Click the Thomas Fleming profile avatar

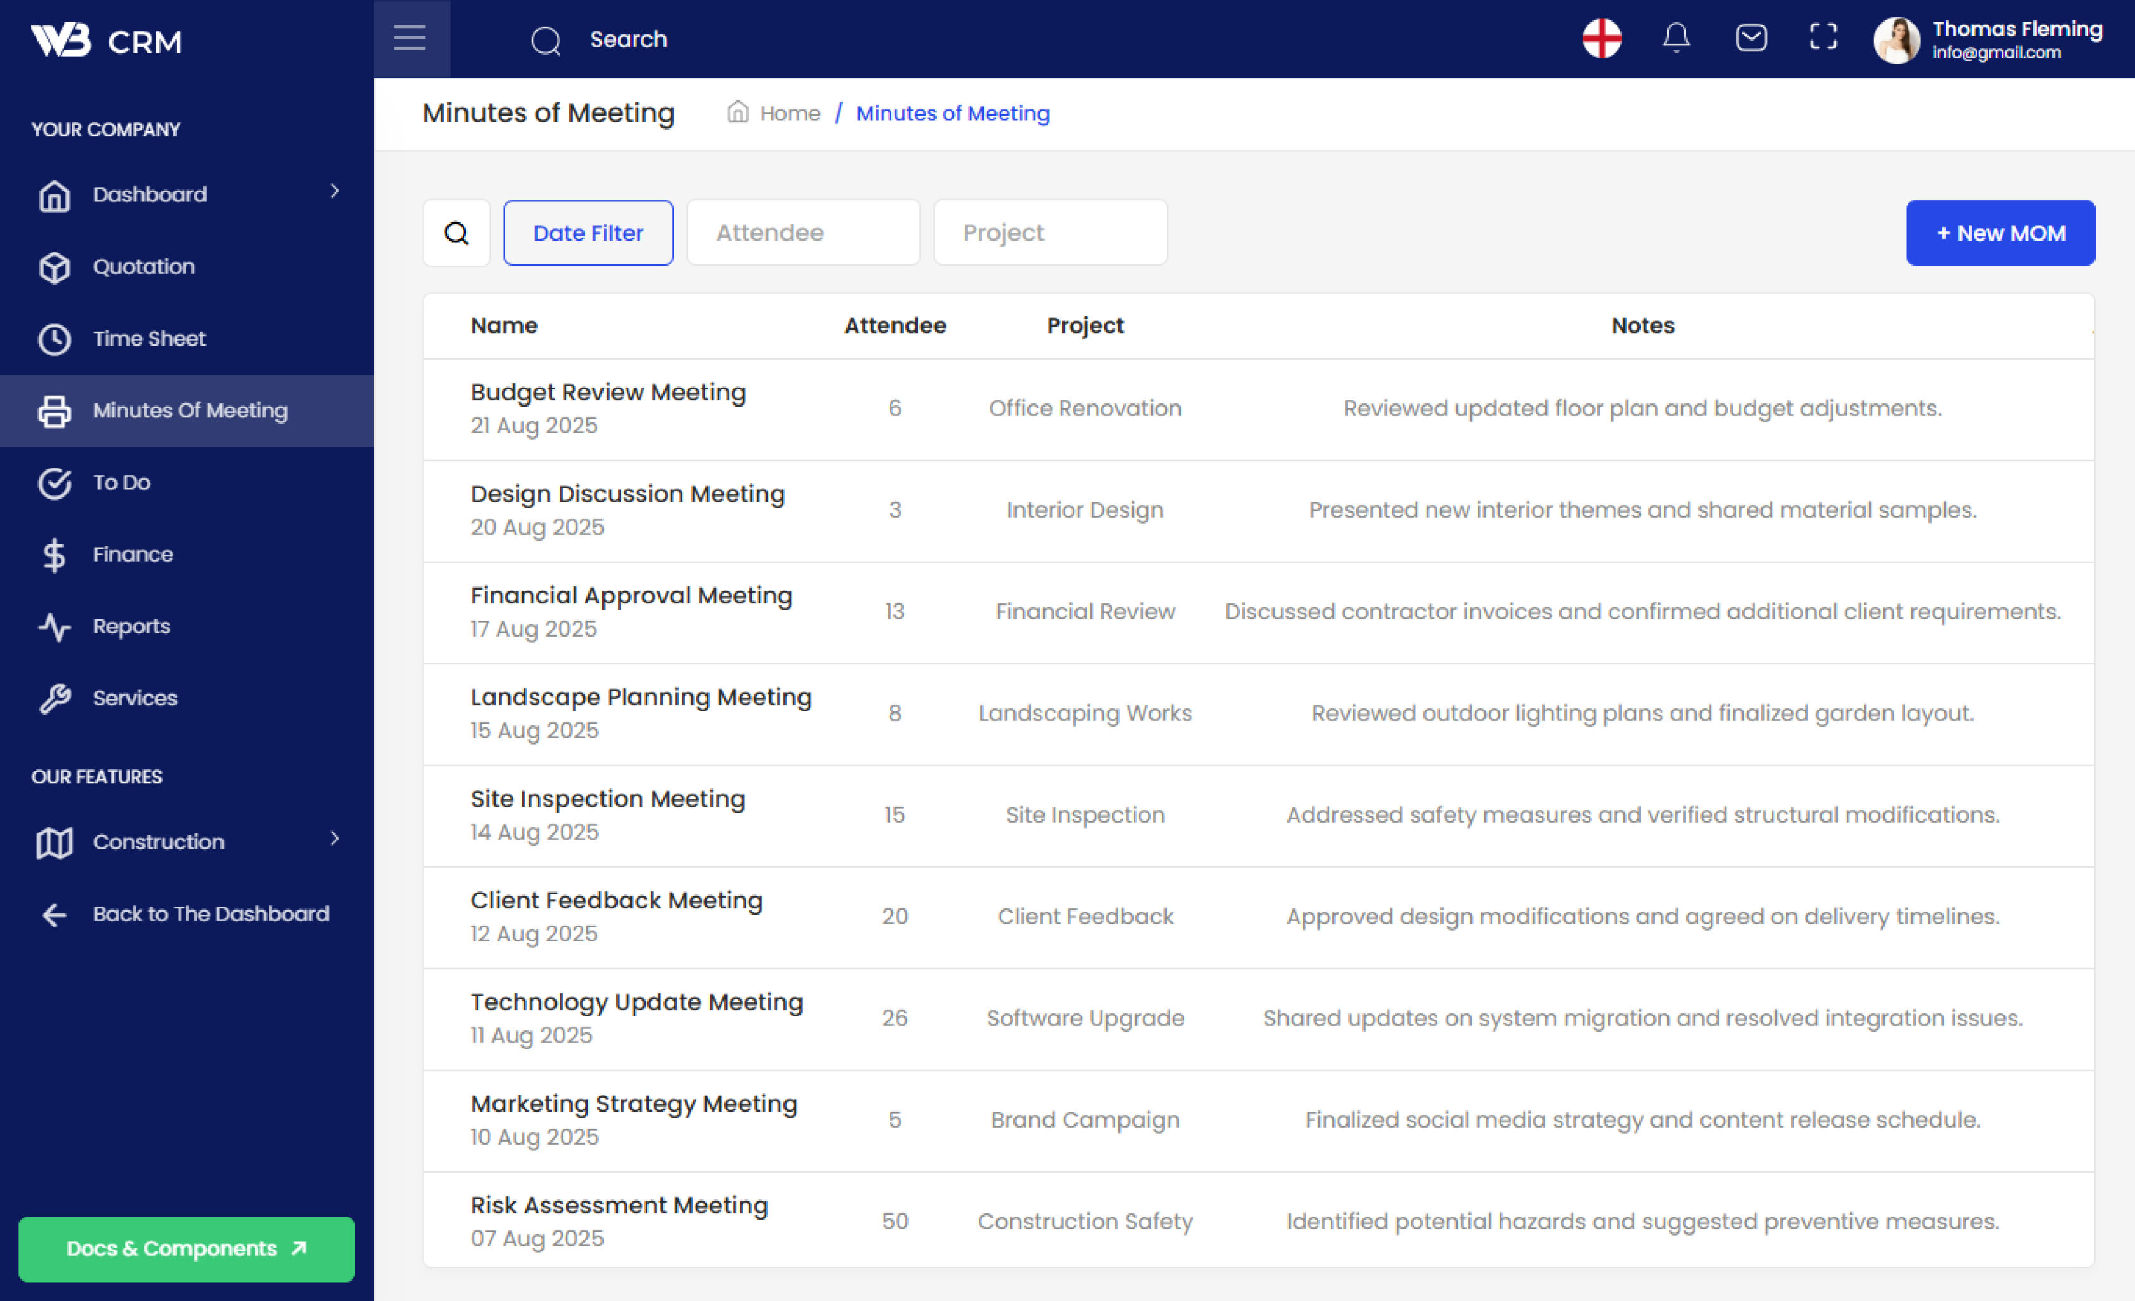(x=1895, y=40)
